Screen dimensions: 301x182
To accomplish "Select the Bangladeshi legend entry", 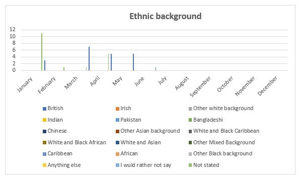I will pyautogui.click(x=206, y=120).
